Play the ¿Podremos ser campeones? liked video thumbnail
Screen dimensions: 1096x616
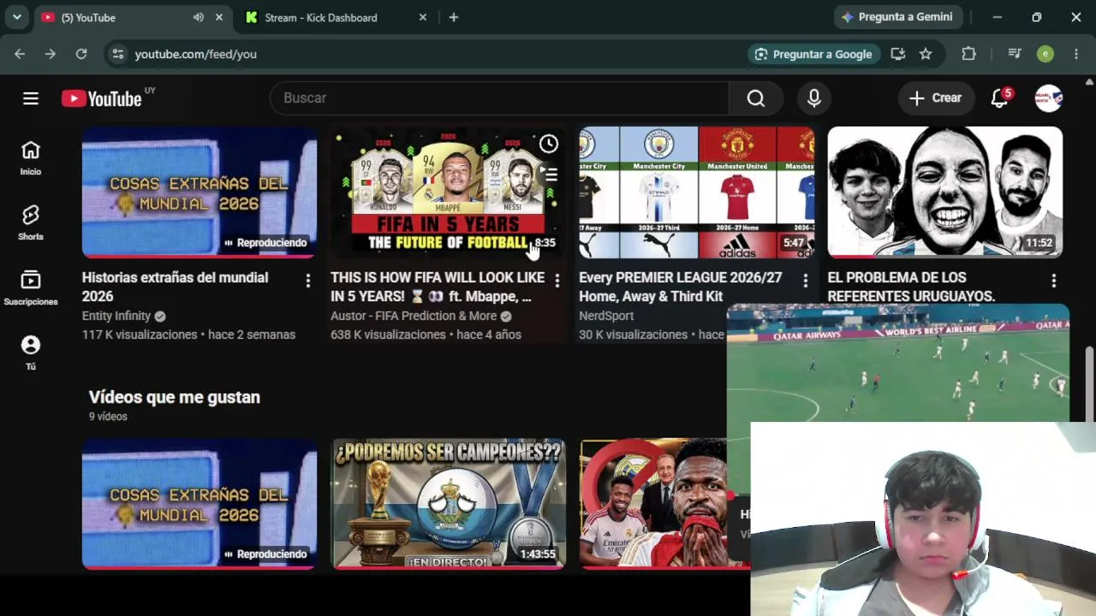(448, 504)
